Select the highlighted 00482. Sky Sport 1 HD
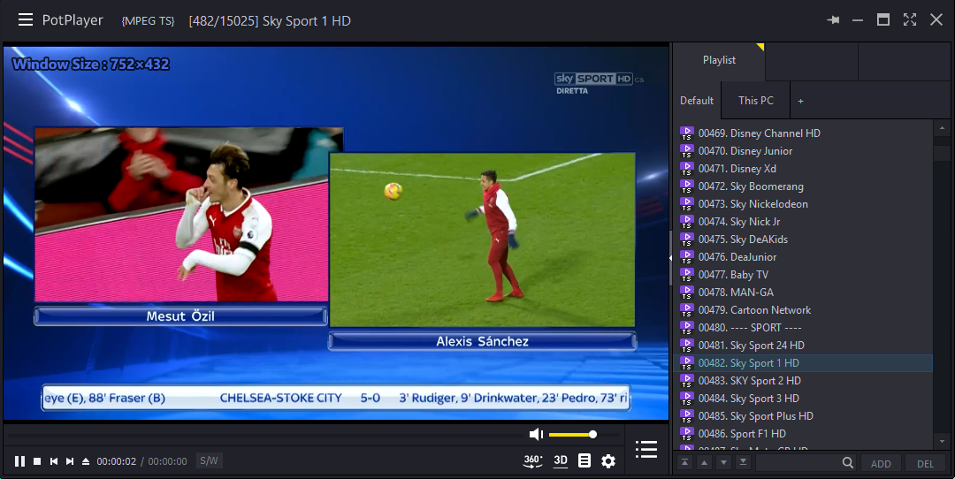Screen dimensions: 955x479 (804, 362)
